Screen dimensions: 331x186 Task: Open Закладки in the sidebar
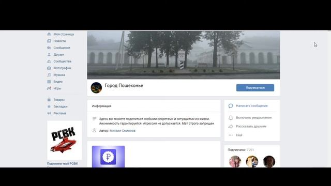click(x=61, y=106)
